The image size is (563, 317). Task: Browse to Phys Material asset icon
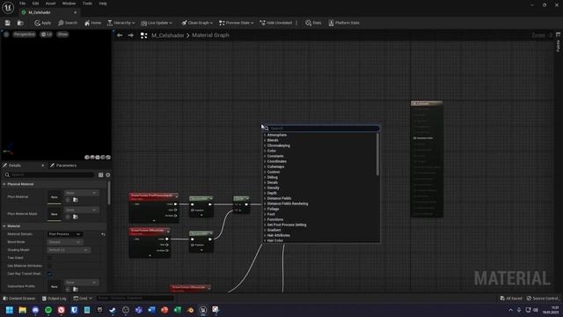(76, 200)
